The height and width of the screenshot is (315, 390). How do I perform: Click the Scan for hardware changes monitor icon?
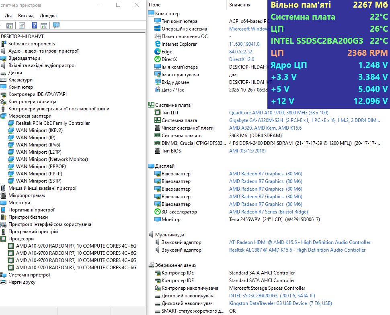pos(56,25)
